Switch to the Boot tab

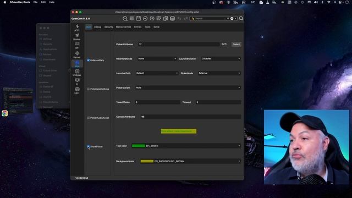coord(89,27)
